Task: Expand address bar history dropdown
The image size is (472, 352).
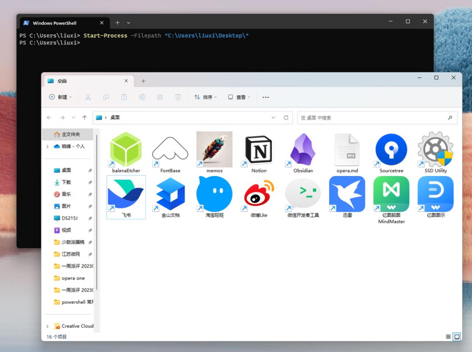Action: click(273, 117)
